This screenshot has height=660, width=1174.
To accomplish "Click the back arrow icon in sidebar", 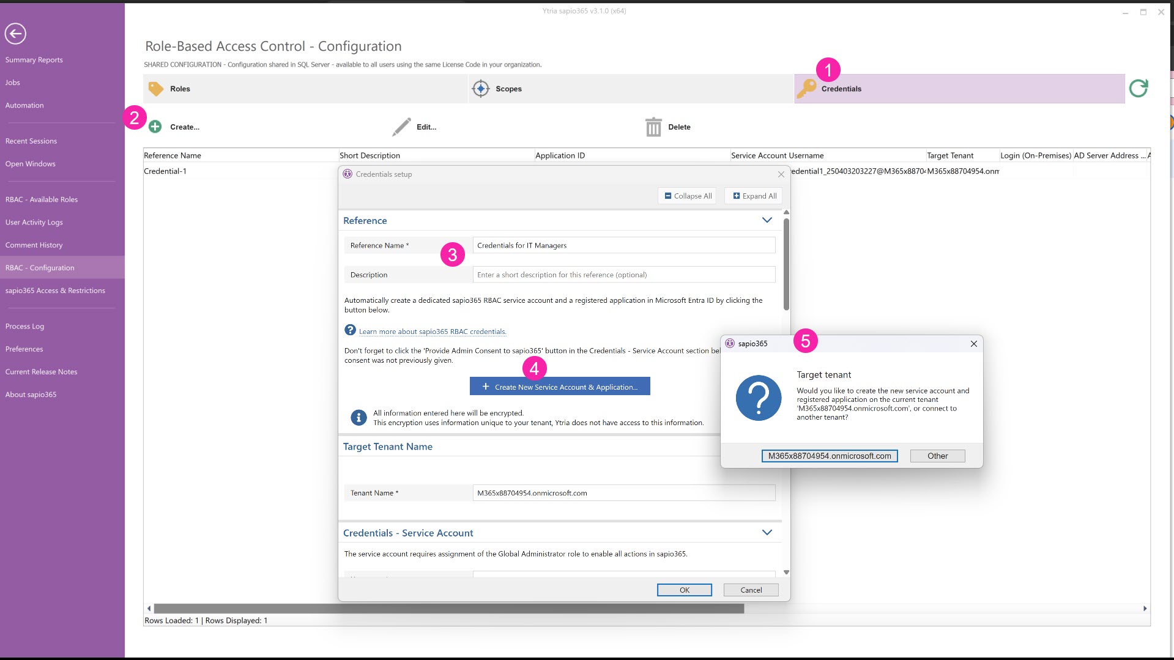I will 15,34.
